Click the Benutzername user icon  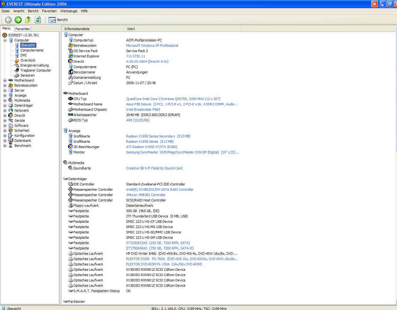71,72
